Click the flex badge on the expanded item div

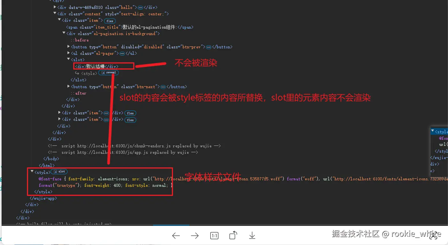click(110, 21)
